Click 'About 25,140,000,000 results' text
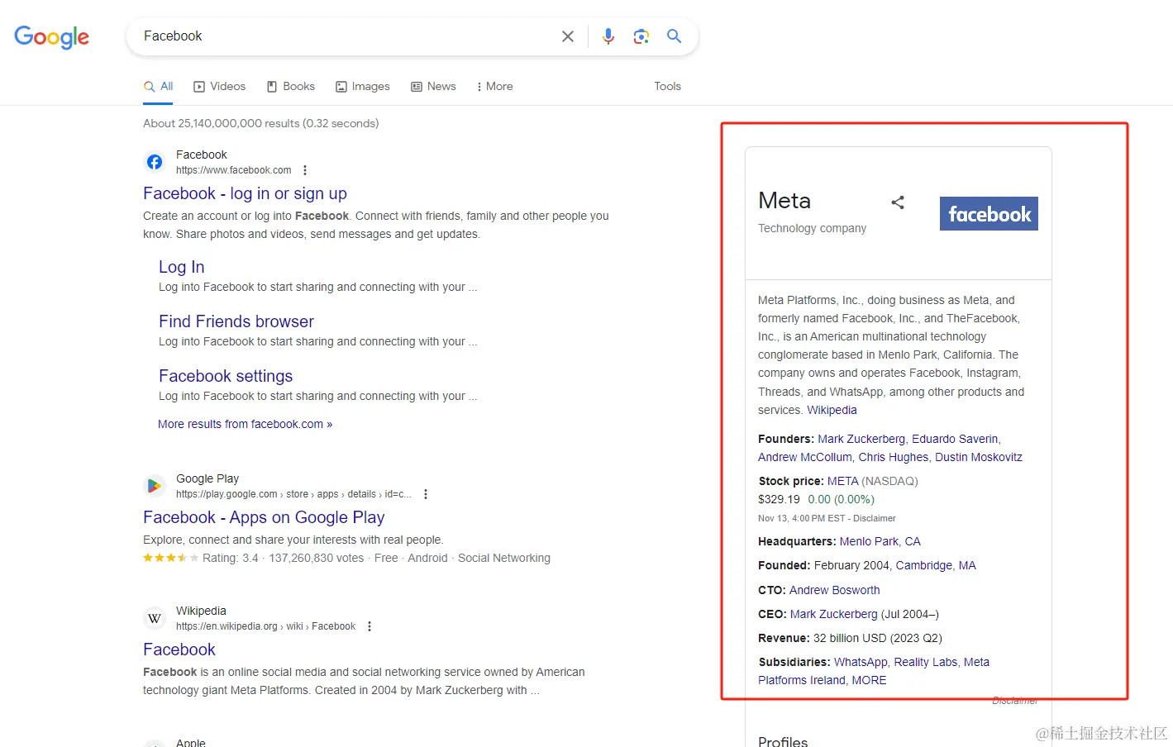This screenshot has height=747, width=1173. [x=222, y=123]
